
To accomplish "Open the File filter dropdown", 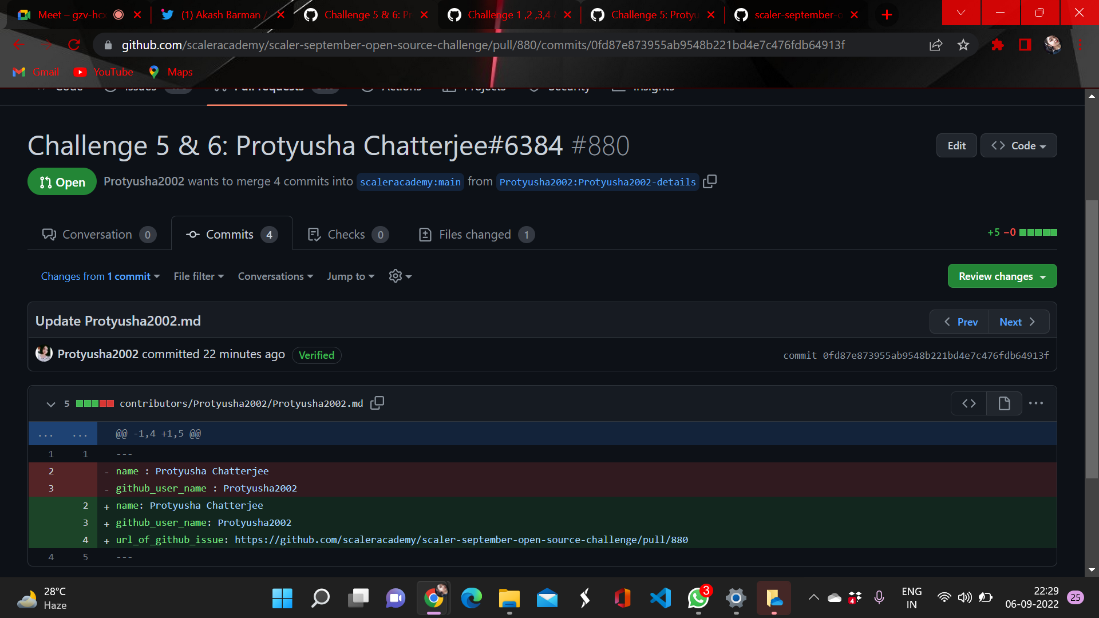I will coord(198,276).
